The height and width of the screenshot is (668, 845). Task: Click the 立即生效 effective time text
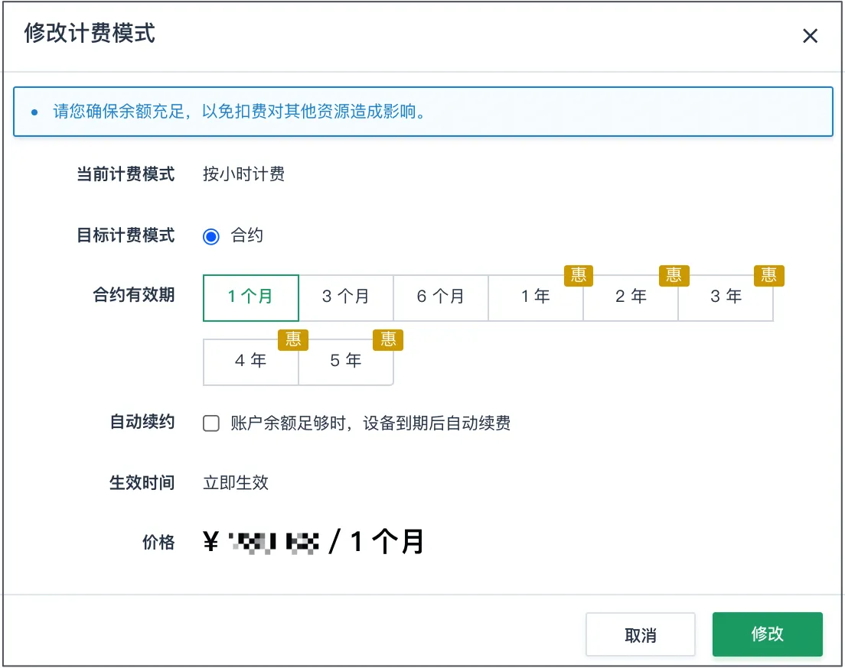[x=236, y=482]
